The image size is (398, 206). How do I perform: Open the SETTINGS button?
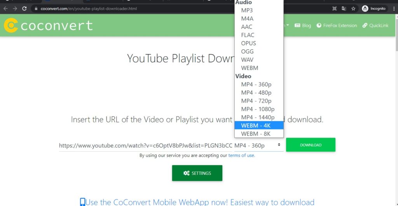point(197,173)
